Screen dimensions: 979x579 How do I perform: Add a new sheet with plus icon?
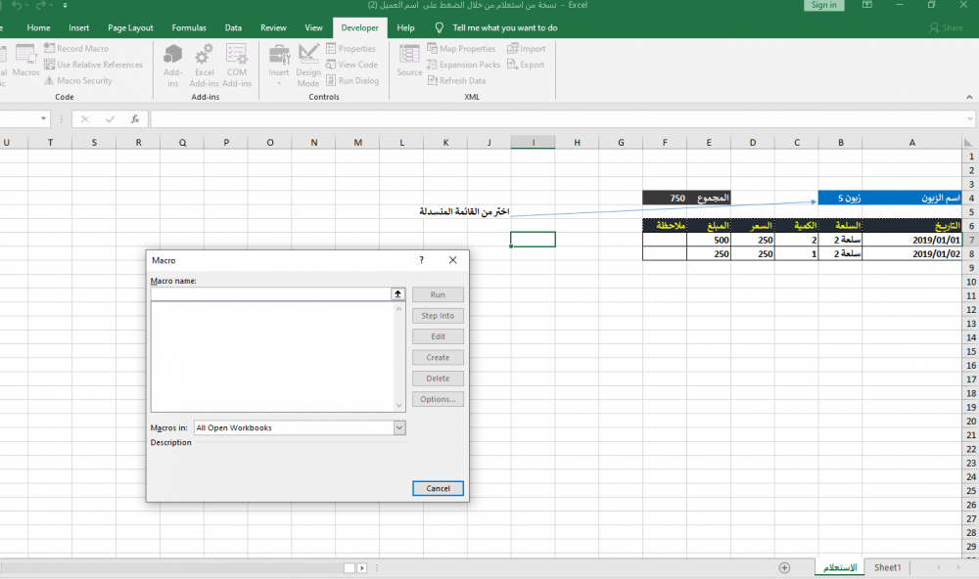tap(784, 568)
